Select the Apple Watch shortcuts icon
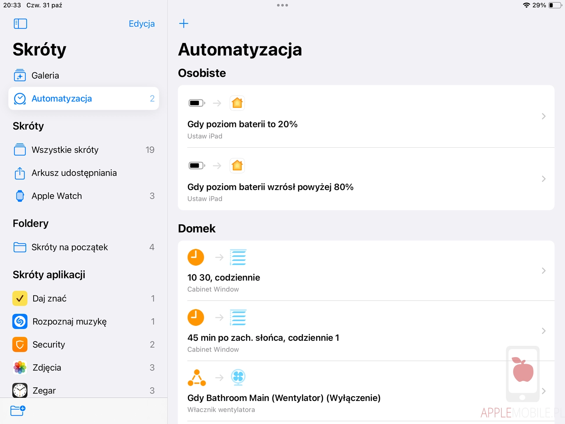This screenshot has width=565, height=424. pos(20,196)
